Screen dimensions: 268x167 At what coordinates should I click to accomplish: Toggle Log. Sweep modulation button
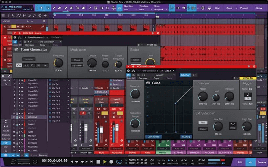[x=77, y=65]
